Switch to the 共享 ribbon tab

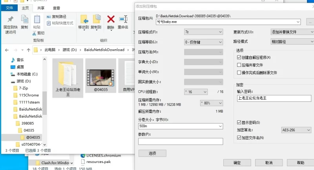41,8
